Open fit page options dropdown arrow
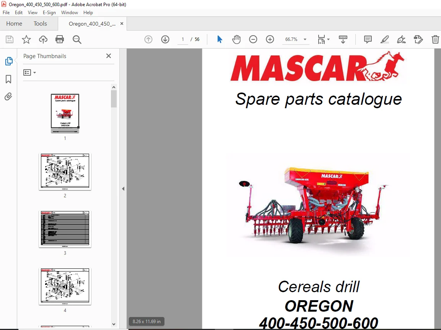 pyautogui.click(x=328, y=39)
